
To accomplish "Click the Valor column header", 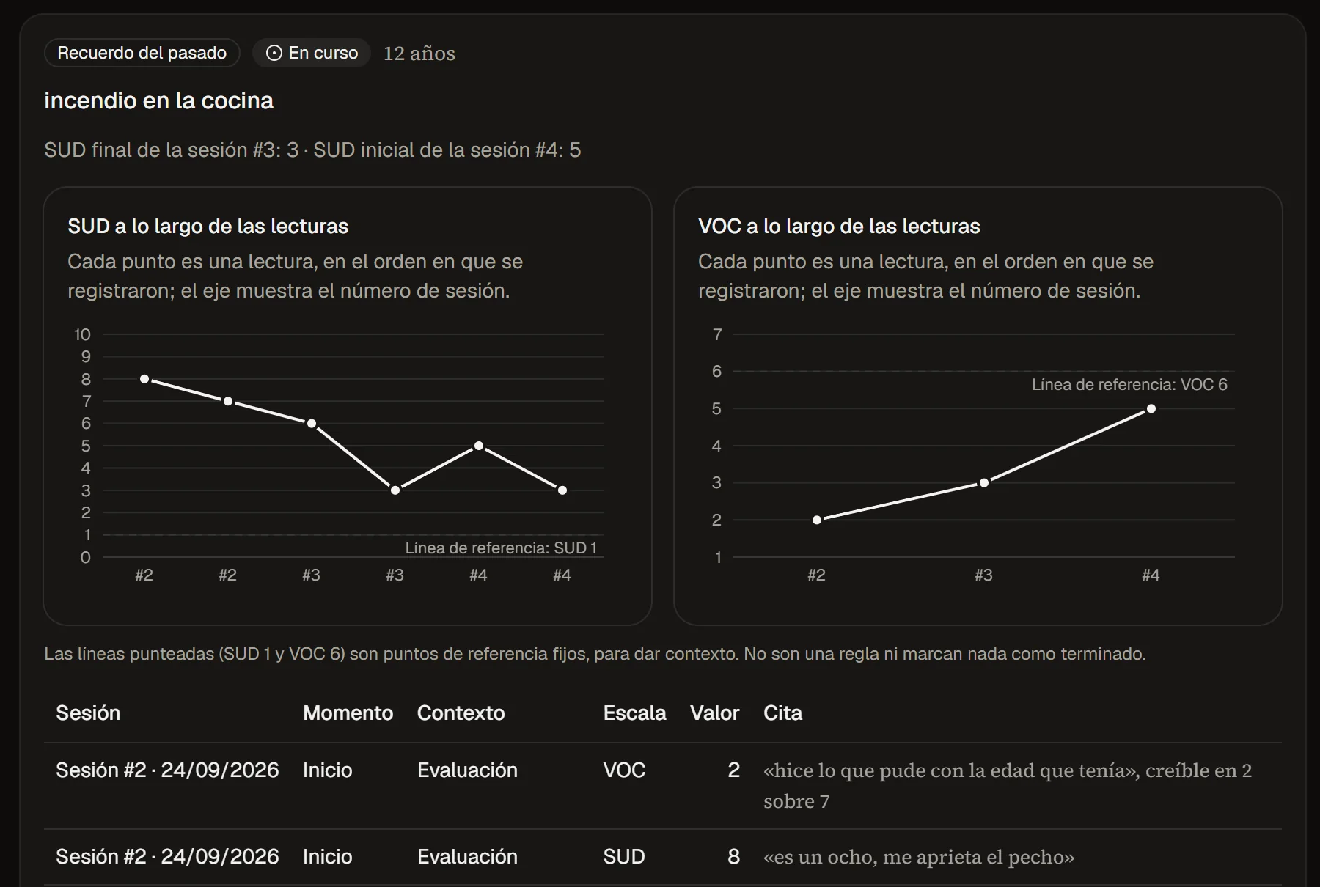I will click(x=714, y=713).
